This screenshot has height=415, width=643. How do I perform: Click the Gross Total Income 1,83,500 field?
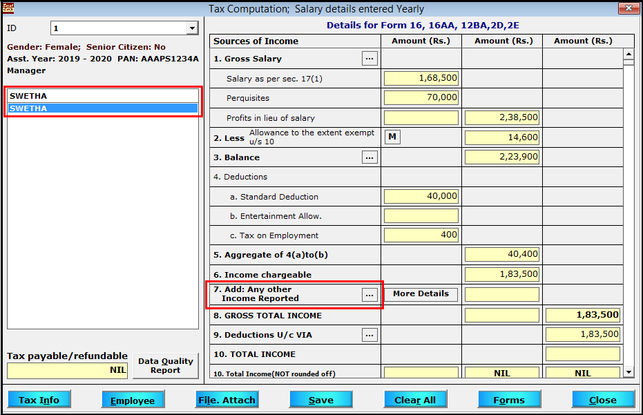pyautogui.click(x=583, y=315)
